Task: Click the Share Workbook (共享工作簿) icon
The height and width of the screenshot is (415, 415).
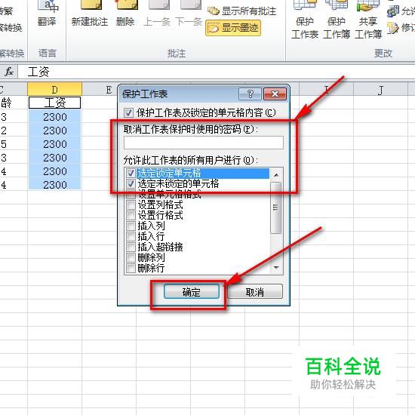Action: (368, 20)
